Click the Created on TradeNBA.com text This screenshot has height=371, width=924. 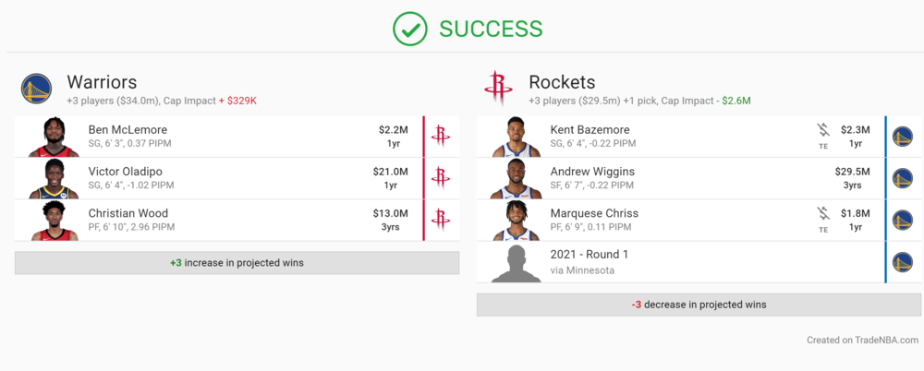point(863,340)
